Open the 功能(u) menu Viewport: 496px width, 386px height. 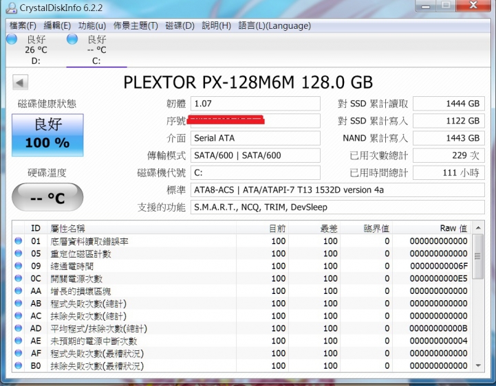pos(92,25)
